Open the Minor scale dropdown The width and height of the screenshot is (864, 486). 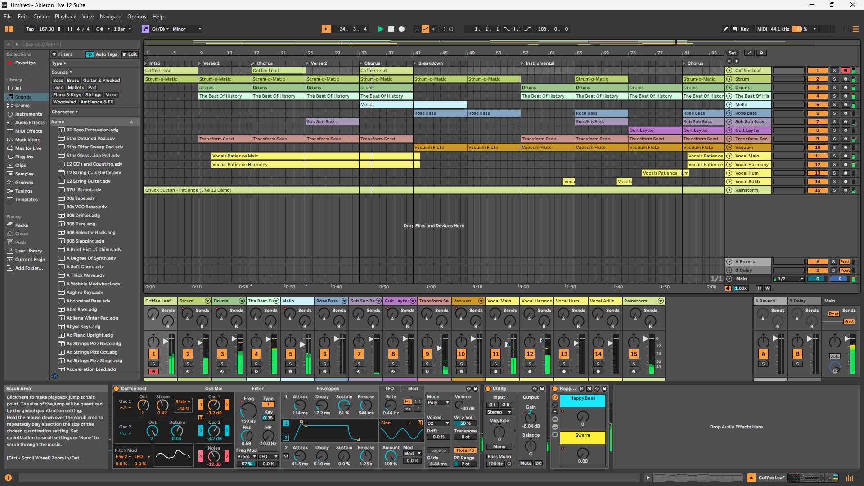[x=187, y=29]
